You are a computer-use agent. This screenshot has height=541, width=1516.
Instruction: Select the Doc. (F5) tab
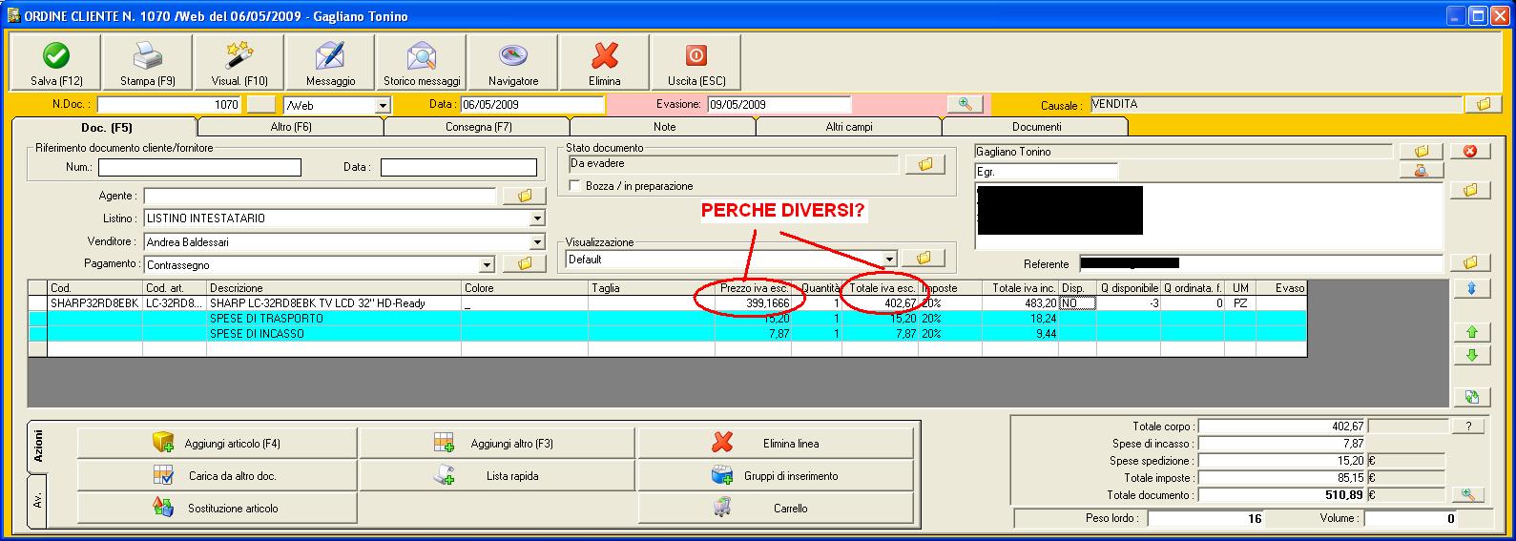coord(106,127)
